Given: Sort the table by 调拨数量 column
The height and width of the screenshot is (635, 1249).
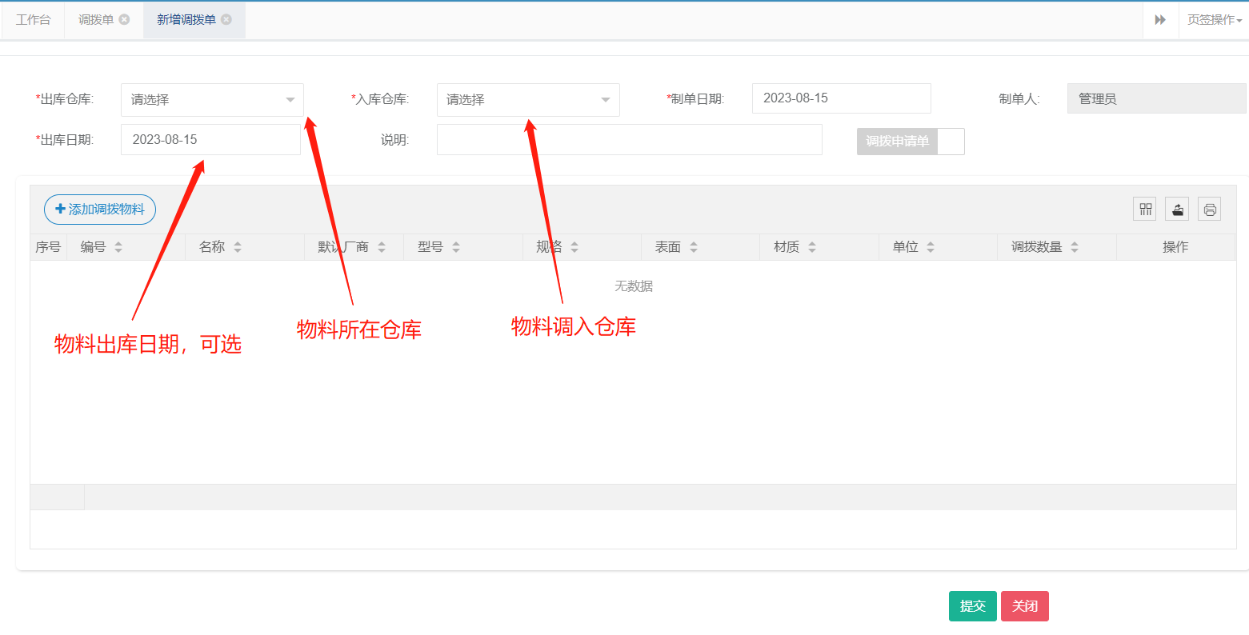Looking at the screenshot, I should [1075, 247].
